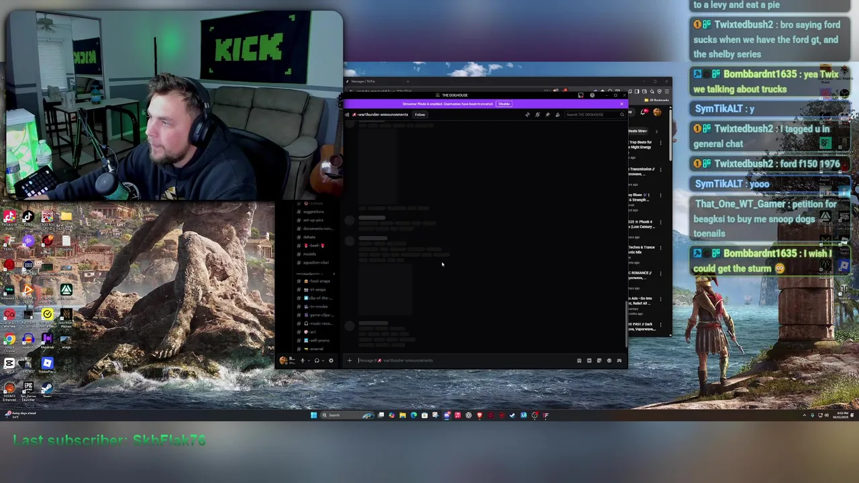
Task: Open TikTok LIVE Studio desktop shortcut
Action: [9, 219]
